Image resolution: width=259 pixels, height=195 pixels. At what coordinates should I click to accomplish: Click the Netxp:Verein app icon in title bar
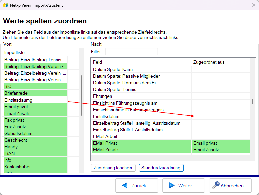(x=6, y=5)
